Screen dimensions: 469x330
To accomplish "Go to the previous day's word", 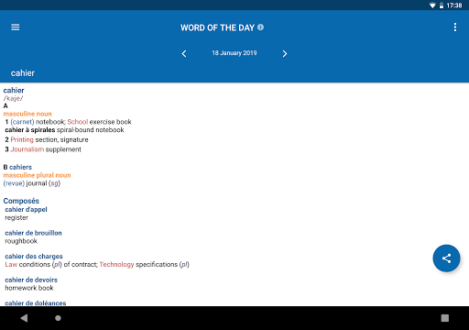I will coord(184,54).
